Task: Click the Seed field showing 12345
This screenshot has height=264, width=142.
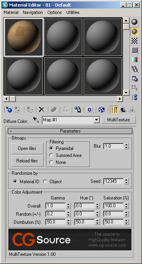Action: pyautogui.click(x=114, y=181)
